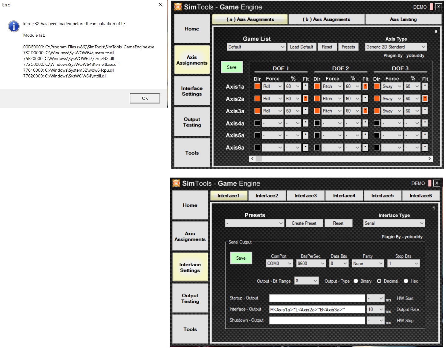Image resolution: width=448 pixels, height=349 pixels.
Task: Click Save in Axis Assignments window
Action: [x=232, y=67]
